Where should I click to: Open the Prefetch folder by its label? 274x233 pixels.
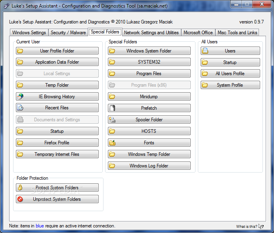pyautogui.click(x=149, y=108)
